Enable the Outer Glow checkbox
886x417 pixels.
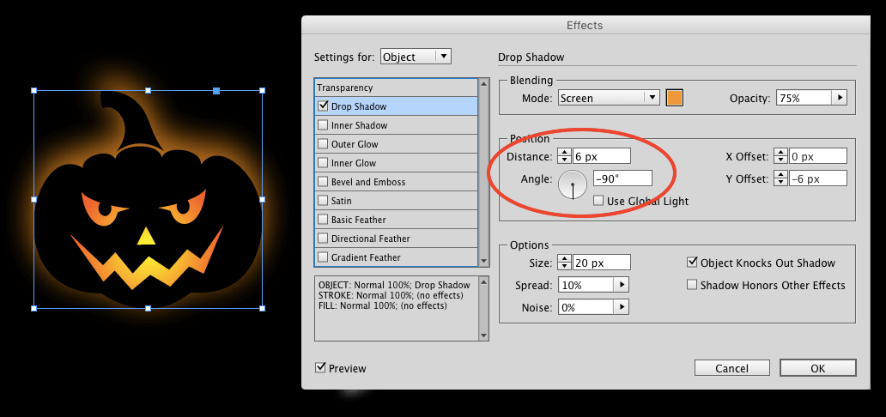point(323,143)
